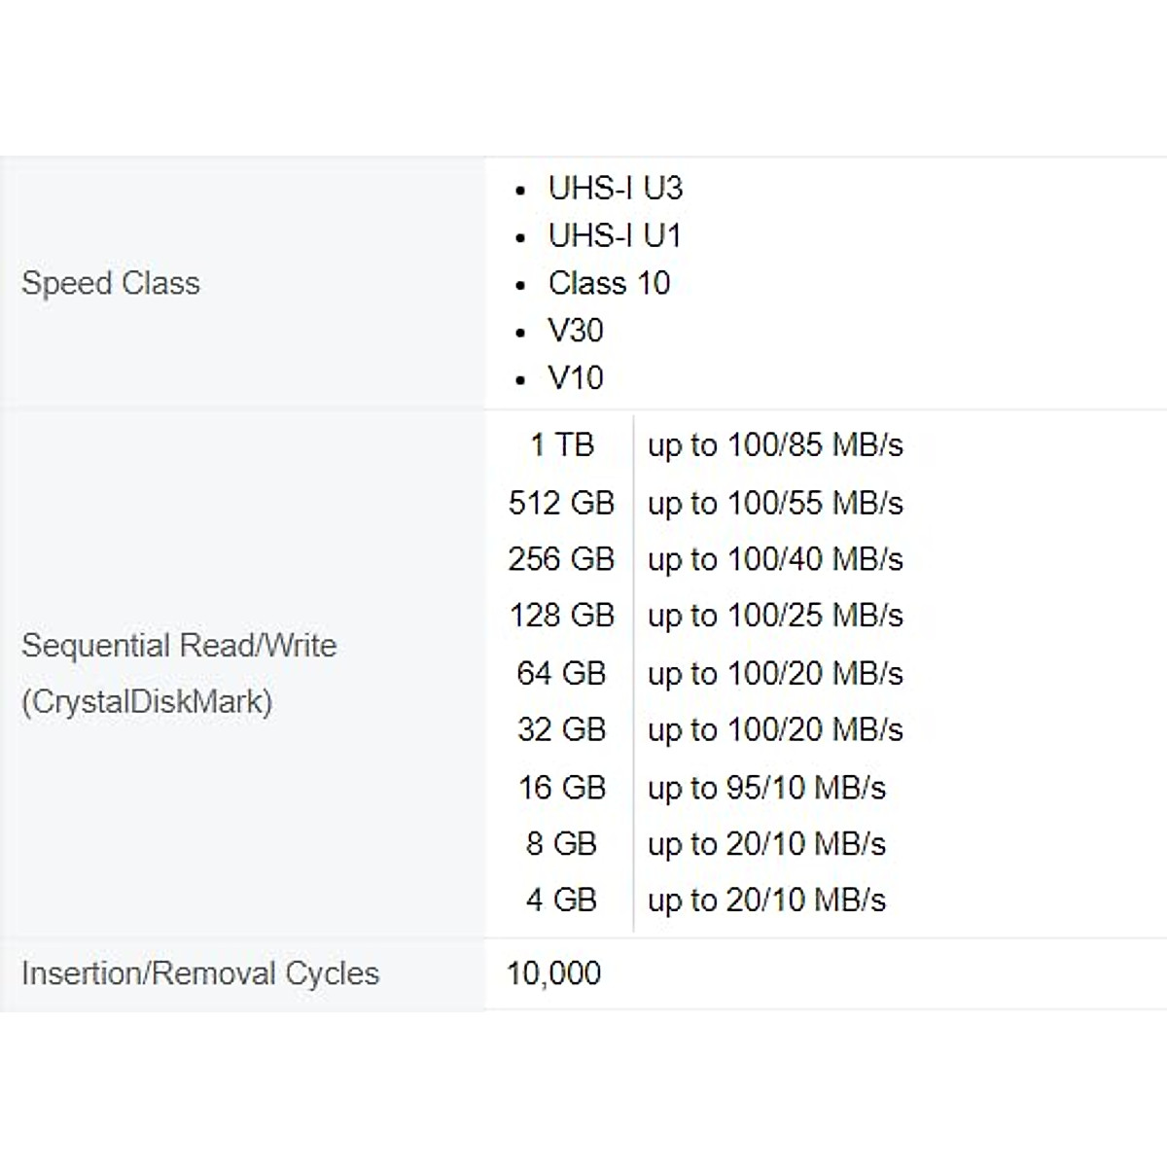
Task: Select the Class 10 list entry
Action: point(609,283)
